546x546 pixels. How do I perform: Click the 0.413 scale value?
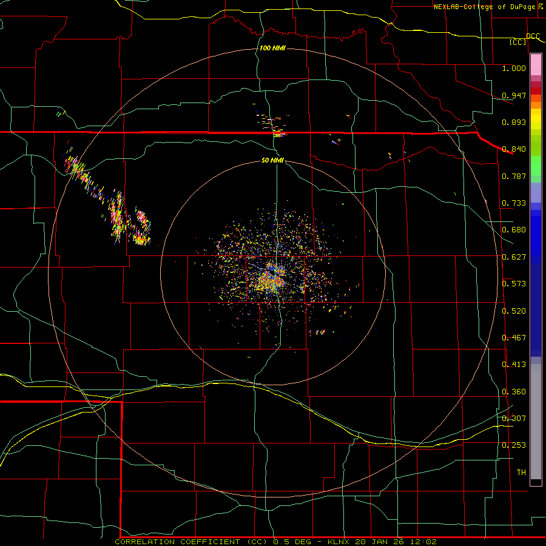coord(514,365)
